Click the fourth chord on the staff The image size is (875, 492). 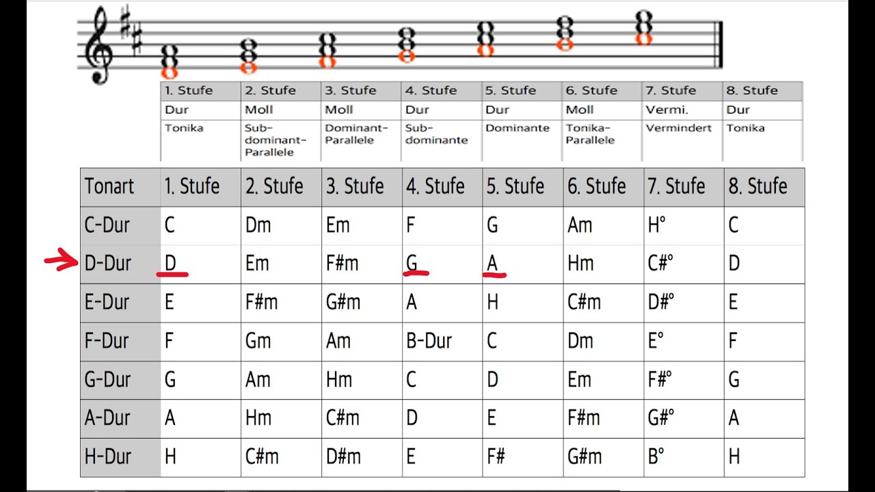click(407, 45)
